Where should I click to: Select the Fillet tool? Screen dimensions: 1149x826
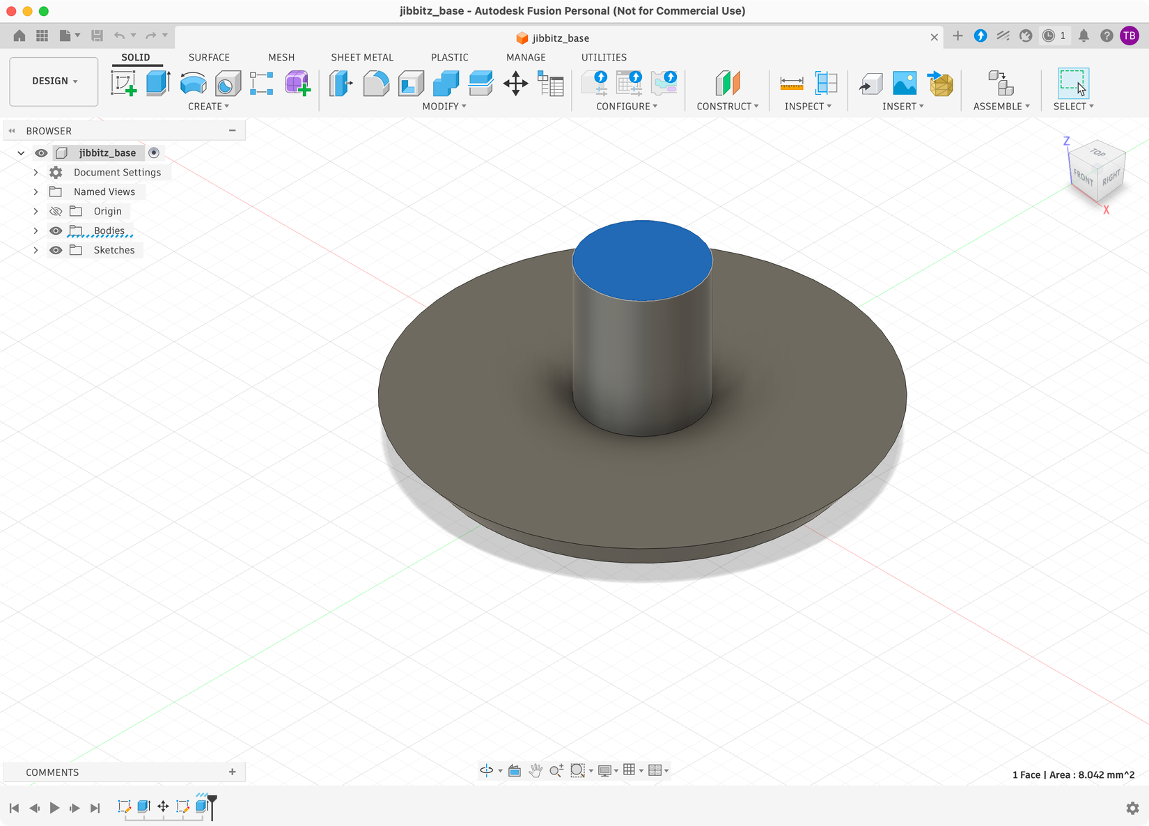(376, 84)
